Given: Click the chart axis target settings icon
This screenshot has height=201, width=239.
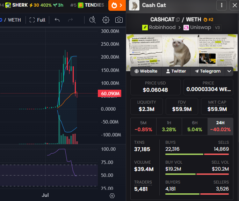Looking at the screenshot, I should click(x=112, y=196).
